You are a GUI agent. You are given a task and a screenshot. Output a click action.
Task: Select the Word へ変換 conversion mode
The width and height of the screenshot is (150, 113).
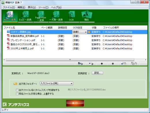(10, 16)
